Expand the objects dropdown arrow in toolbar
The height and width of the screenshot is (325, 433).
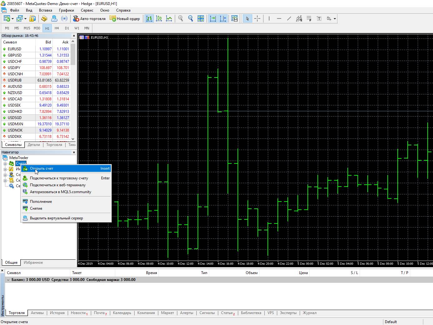coord(335,19)
